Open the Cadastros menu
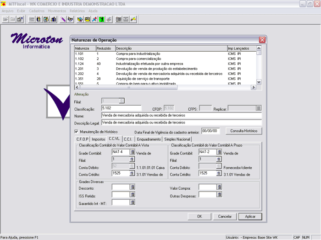Image resolution: width=321 pixels, height=240 pixels. pyautogui.click(x=37, y=11)
